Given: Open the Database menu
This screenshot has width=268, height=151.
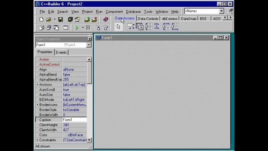Looking at the screenshot, I should coord(133,12).
